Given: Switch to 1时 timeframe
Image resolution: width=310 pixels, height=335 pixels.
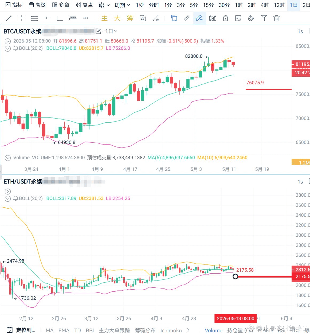Looking at the screenshot, I should pos(239,5).
